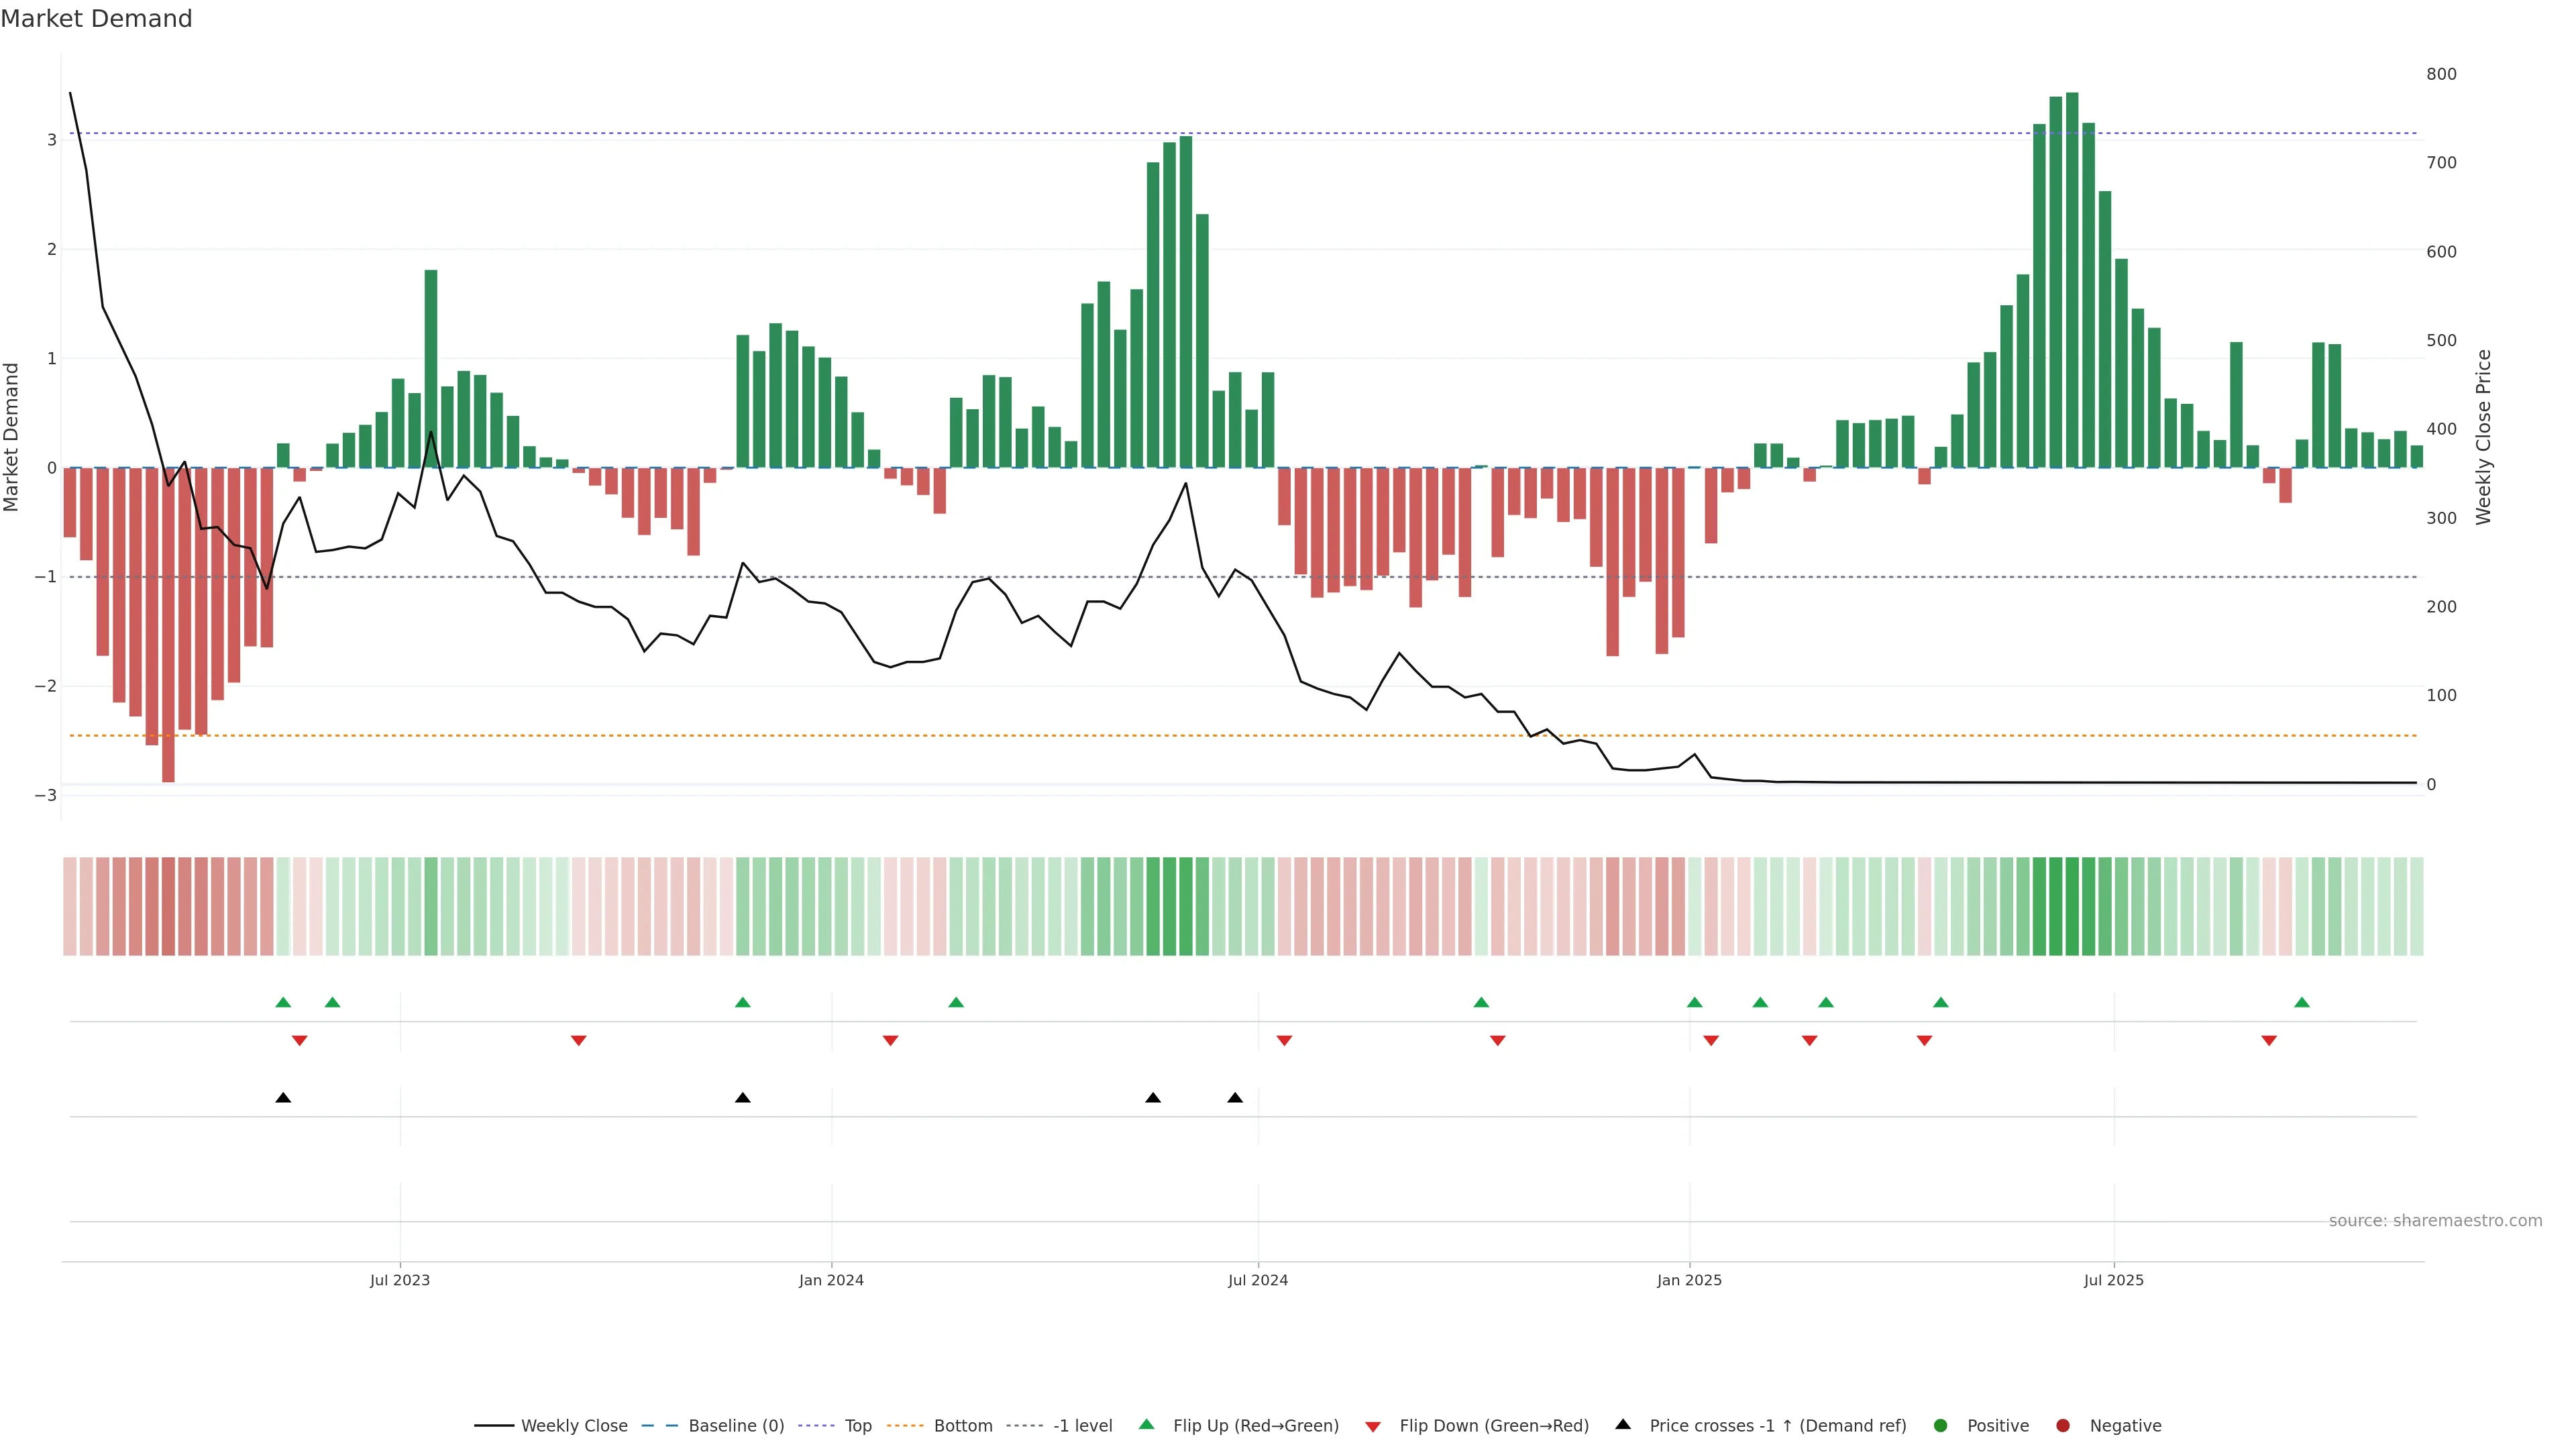Click the green Positive legend circle
Viewport: 2576px width, 1449px height.
(x=1940, y=1425)
